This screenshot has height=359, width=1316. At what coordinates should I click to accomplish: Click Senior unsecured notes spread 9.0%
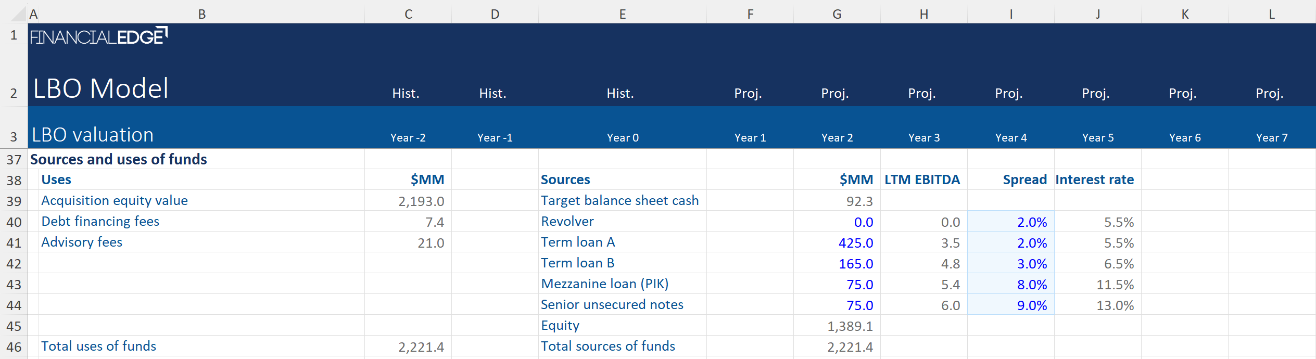click(1011, 305)
